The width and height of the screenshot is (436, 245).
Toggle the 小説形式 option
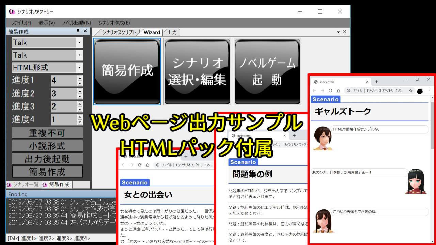point(47,146)
